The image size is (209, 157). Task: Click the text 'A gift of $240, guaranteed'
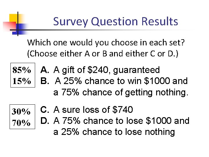coord(107,70)
